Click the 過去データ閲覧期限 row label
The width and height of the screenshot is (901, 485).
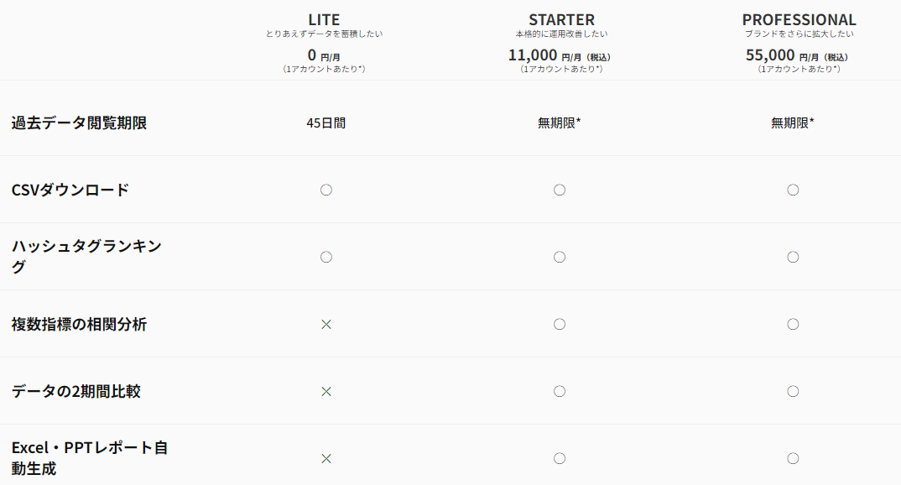tap(80, 123)
